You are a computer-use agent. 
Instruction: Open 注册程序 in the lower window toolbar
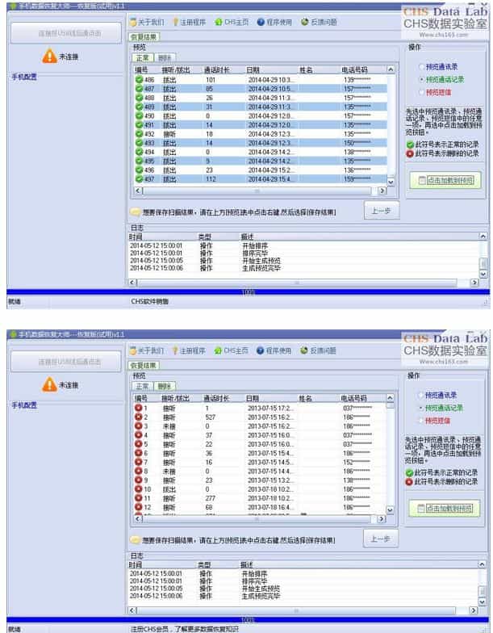(x=189, y=350)
